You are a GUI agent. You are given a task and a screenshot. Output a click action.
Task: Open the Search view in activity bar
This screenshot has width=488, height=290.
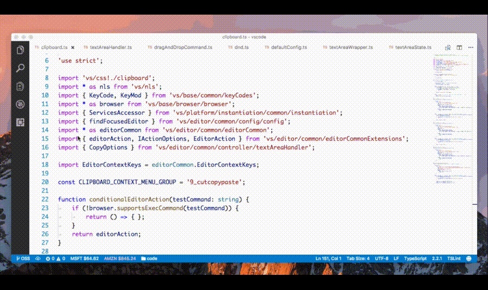pos(20,68)
